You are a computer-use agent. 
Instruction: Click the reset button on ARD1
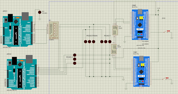pos(6,20)
